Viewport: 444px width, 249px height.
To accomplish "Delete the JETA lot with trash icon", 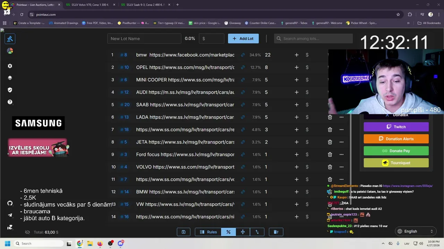I will (x=330, y=142).
